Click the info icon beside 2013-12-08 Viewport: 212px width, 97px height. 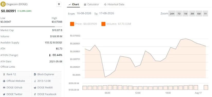(35, 81)
